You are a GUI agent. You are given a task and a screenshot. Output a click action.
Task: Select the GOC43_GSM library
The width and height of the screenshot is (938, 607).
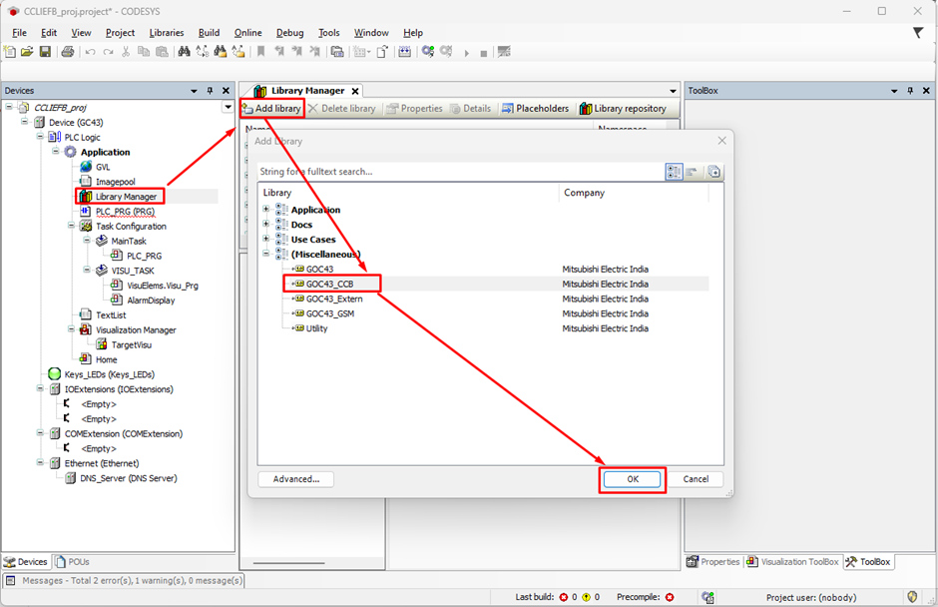[329, 313]
